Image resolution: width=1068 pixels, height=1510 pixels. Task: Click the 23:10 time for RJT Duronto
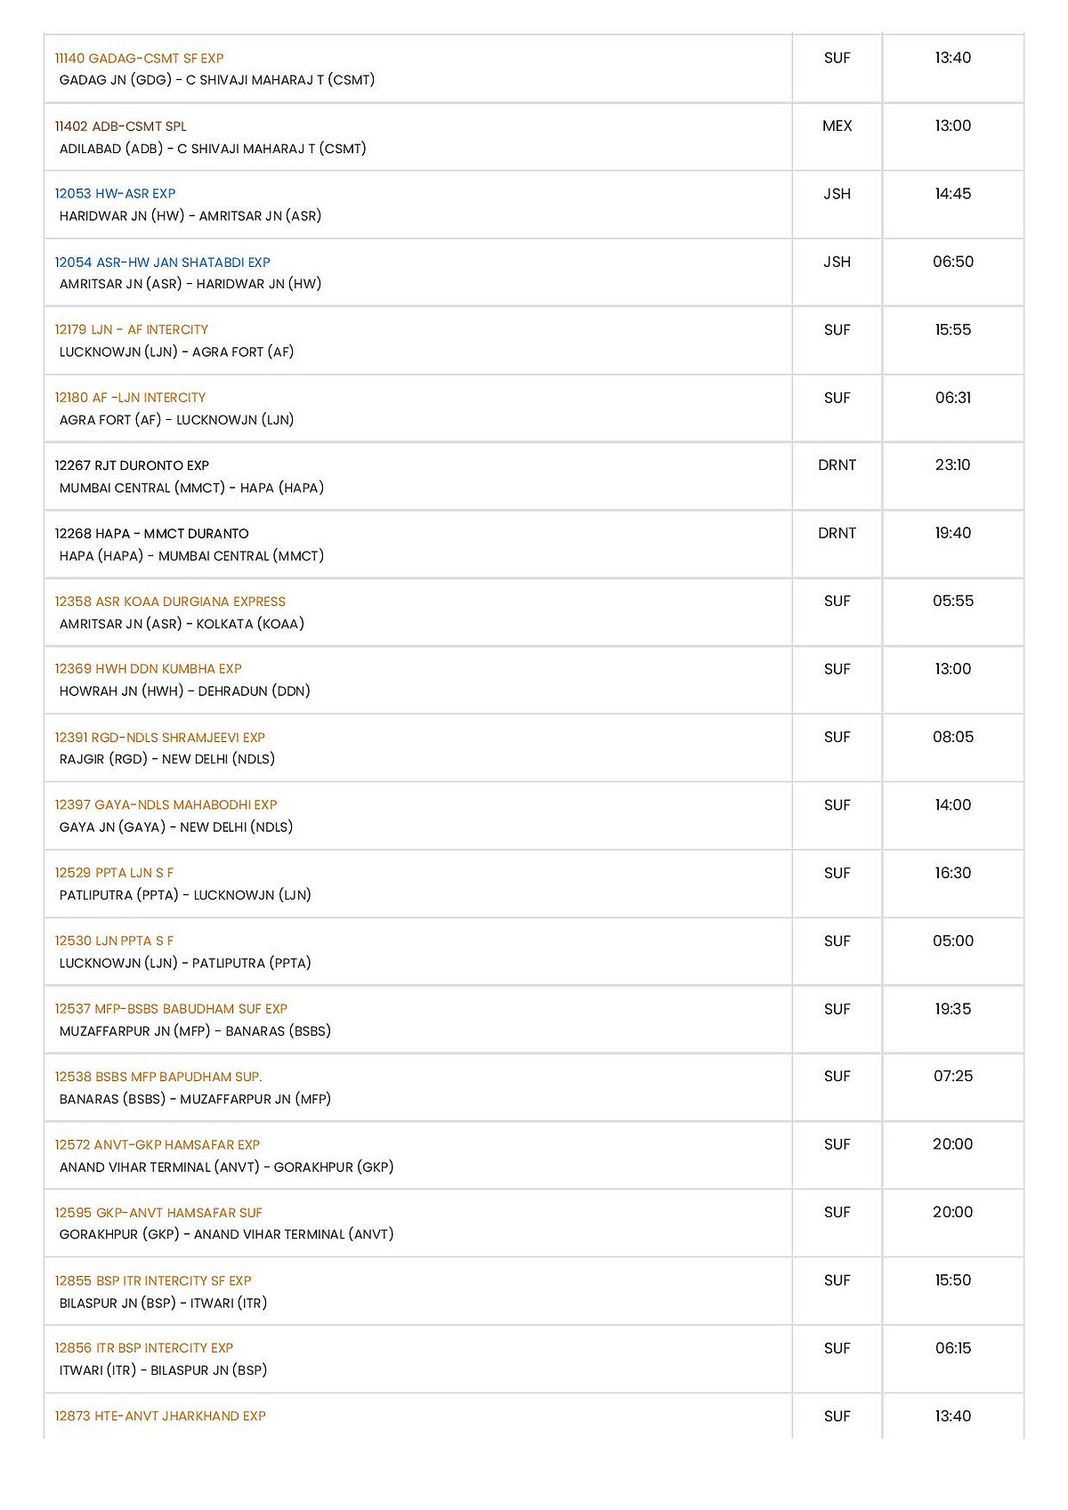tap(952, 465)
